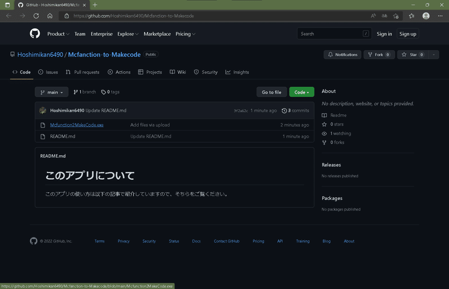This screenshot has width=449, height=289.
Task: Open the Releases heading link
Action: 331,165
